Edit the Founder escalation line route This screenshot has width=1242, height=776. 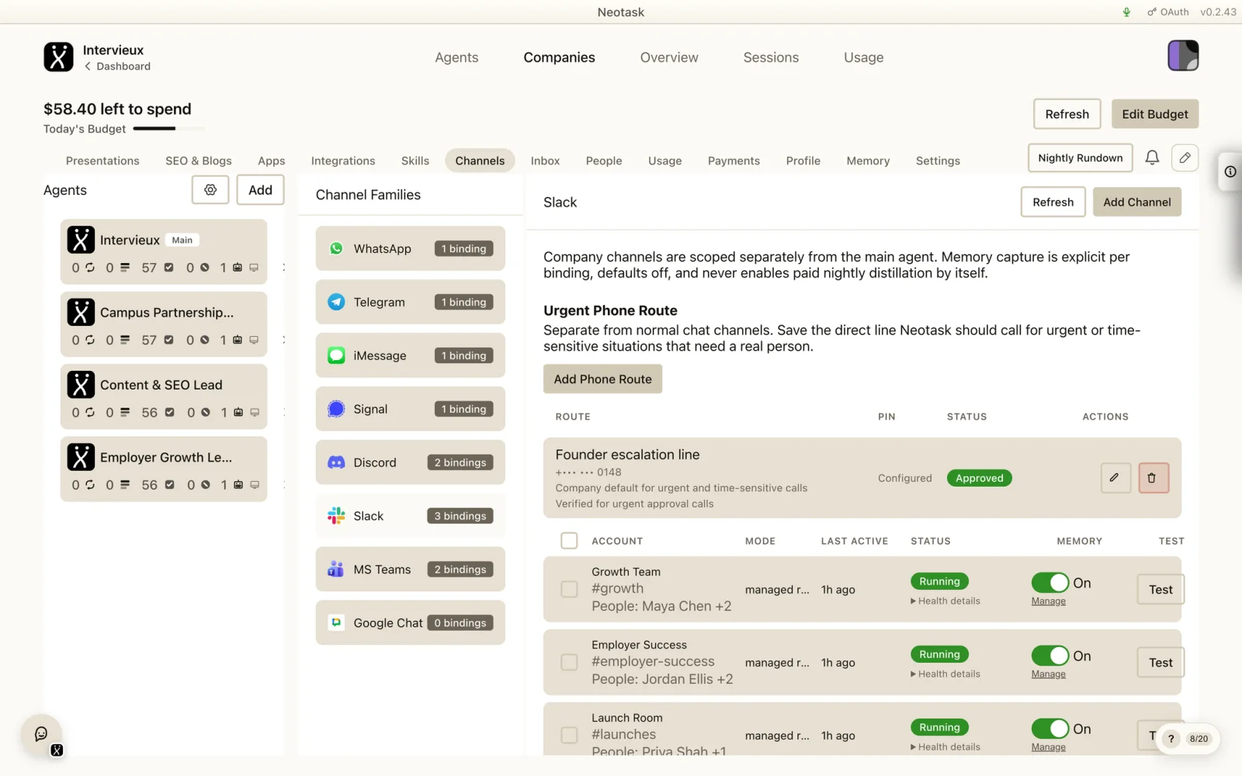[1115, 478]
